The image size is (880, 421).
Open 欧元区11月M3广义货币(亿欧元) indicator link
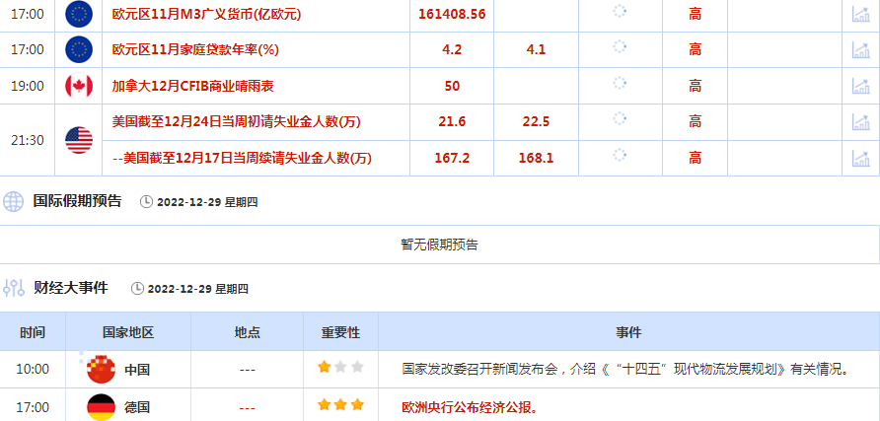pyautogui.click(x=206, y=14)
